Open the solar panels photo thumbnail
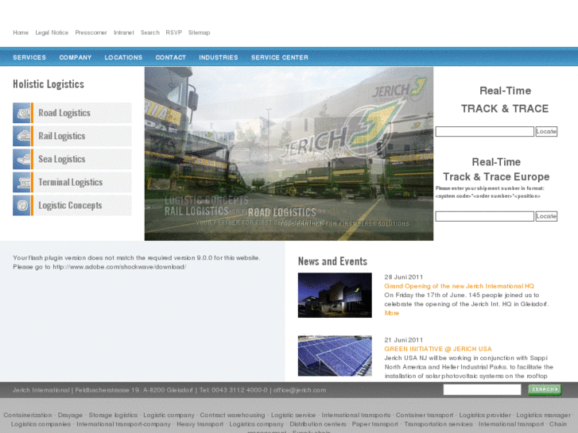Screen dimensions: 578x433 [x=335, y=356]
